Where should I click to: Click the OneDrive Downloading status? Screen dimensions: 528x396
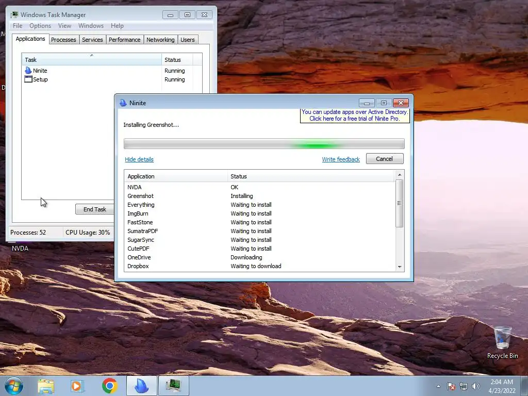pyautogui.click(x=246, y=257)
